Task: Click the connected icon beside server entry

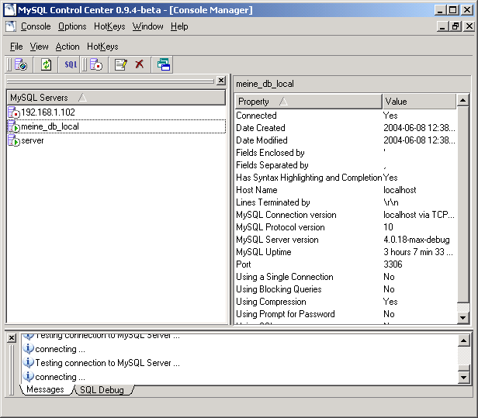Action: [14, 140]
